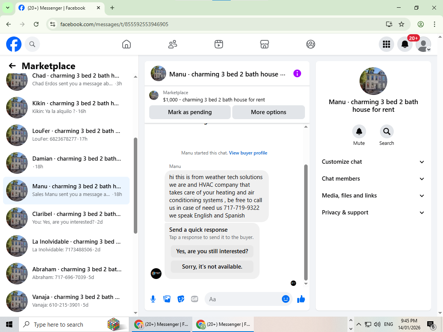Image resolution: width=443 pixels, height=332 pixels.
Task: Choose a sticker icon
Action: click(x=181, y=299)
